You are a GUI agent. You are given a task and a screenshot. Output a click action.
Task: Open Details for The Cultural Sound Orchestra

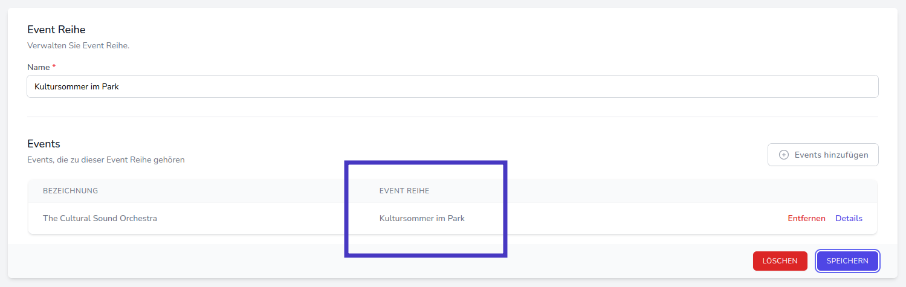coord(849,218)
